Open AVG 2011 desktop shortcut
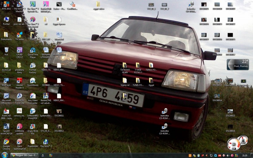The height and width of the screenshot is (158, 253). pyautogui.click(x=6, y=4)
